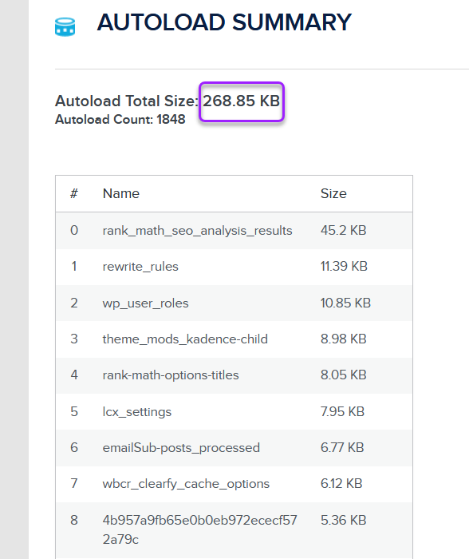Screen dimensions: 469x559
Task: Click the Name column header
Action: [x=121, y=193]
